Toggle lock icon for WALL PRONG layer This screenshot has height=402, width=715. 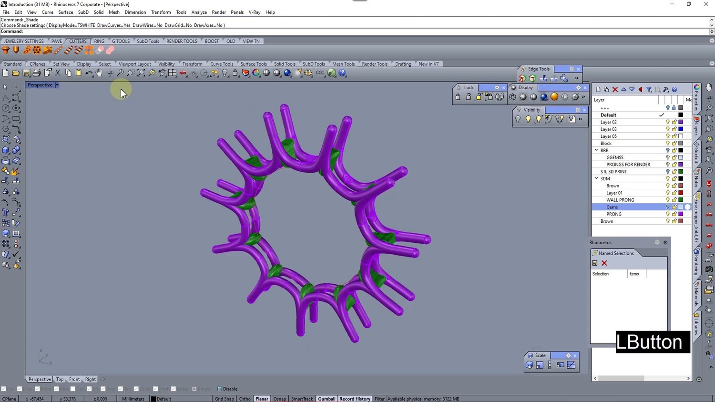674,200
